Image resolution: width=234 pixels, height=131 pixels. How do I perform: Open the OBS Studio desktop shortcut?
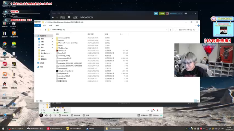14,14
